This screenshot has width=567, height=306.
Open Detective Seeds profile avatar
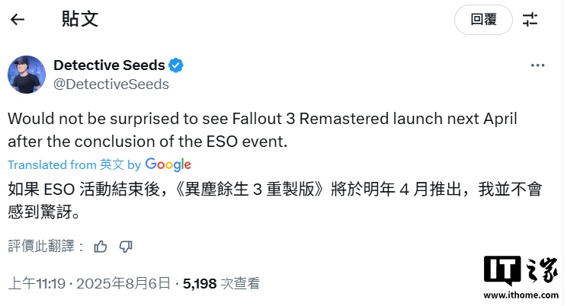25,75
